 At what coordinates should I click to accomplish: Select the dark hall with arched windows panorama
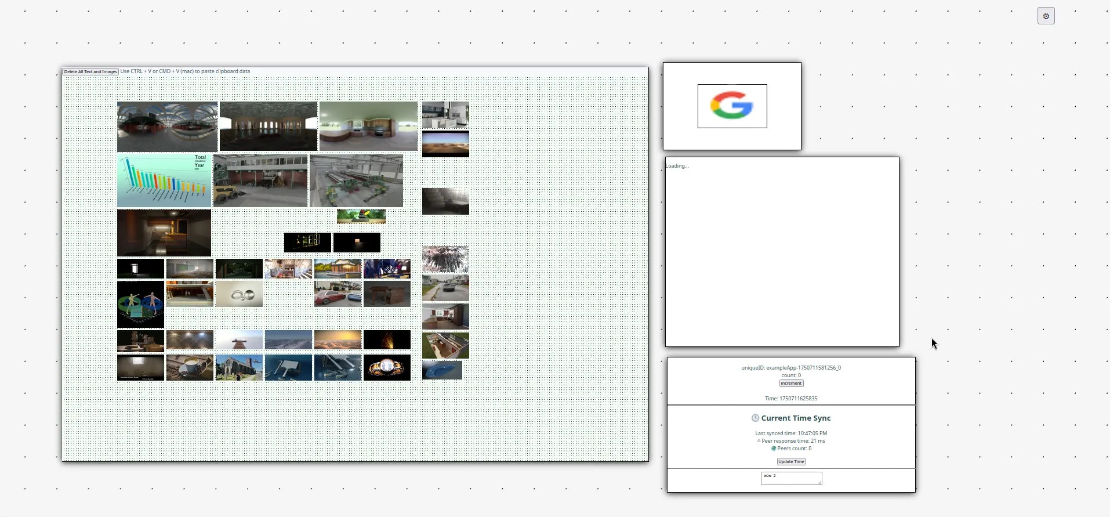click(x=269, y=126)
